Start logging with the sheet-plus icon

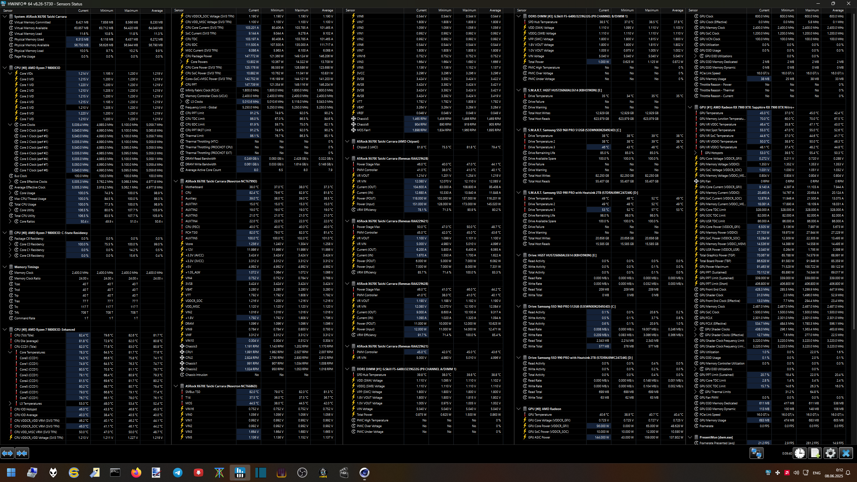815,453
